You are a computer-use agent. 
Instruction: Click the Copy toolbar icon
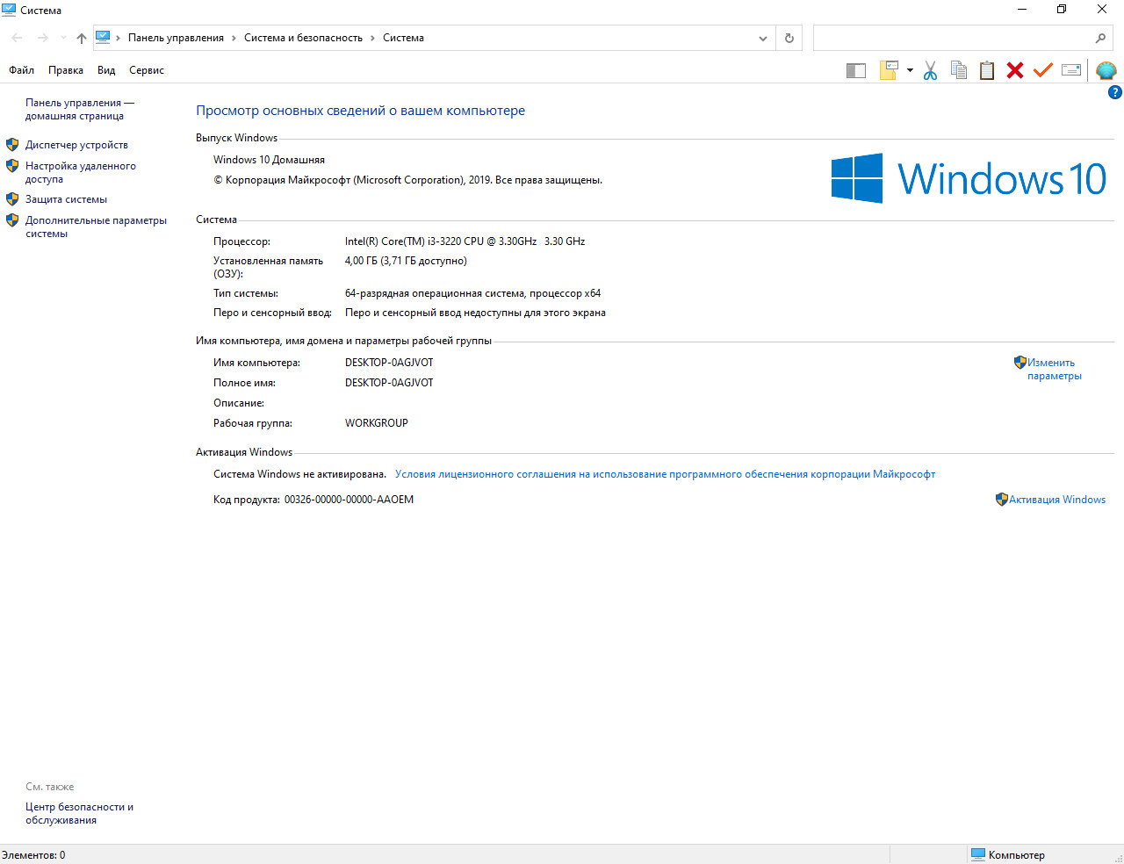[x=959, y=70]
